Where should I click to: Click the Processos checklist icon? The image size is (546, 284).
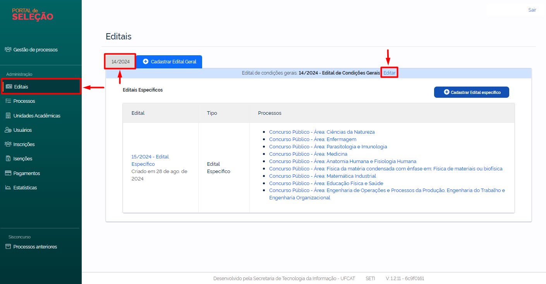coord(8,101)
